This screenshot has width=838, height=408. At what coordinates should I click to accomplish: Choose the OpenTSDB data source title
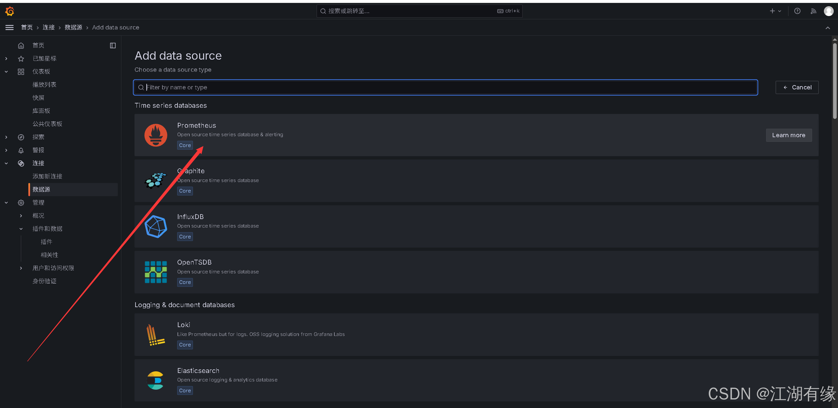click(194, 262)
